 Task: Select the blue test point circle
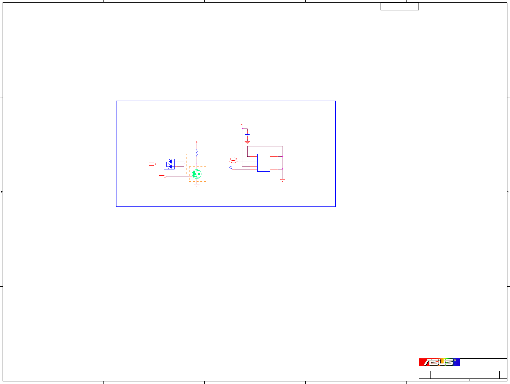[231, 168]
